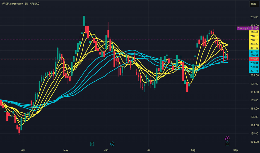Click the cyan 207.75 moving average label

tap(254, 71)
